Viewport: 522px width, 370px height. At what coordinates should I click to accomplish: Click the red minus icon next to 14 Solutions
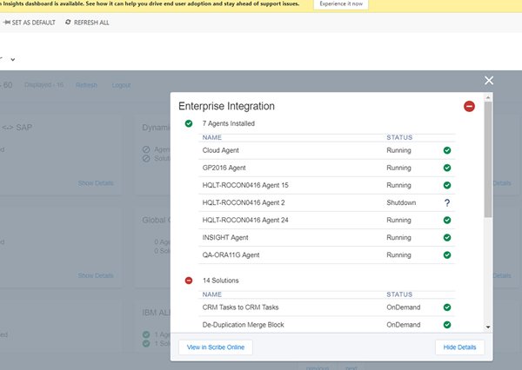point(189,281)
